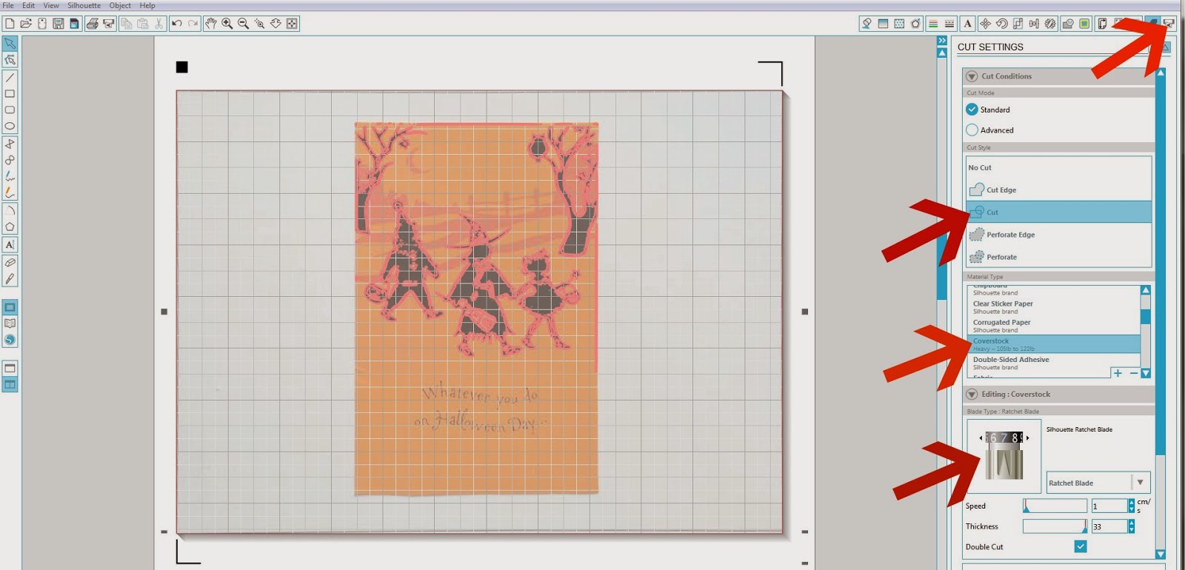Click the Print icon in the toolbar
The width and height of the screenshot is (1185, 570).
92,24
